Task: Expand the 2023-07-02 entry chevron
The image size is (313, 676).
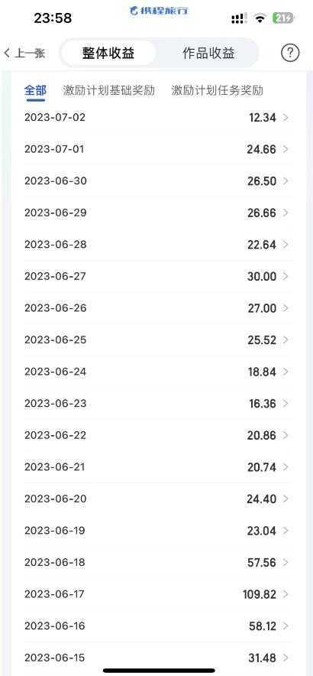Action: [286, 117]
